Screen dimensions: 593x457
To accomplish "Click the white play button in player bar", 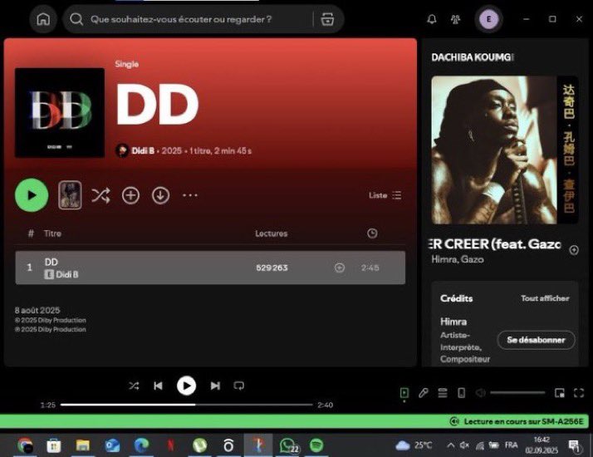I will (186, 386).
